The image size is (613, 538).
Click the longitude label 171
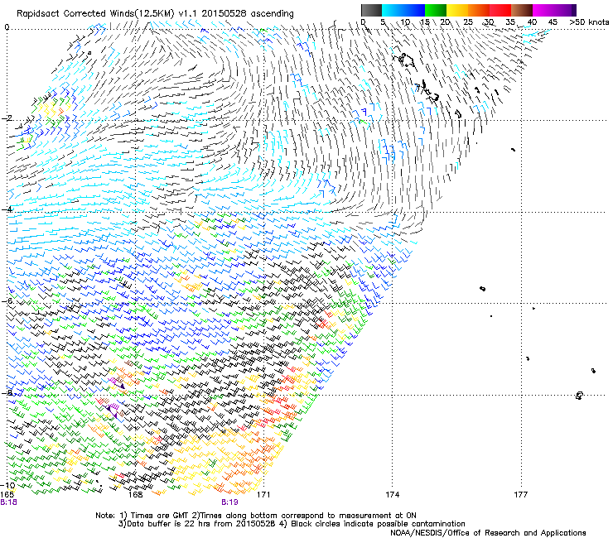coord(263,495)
